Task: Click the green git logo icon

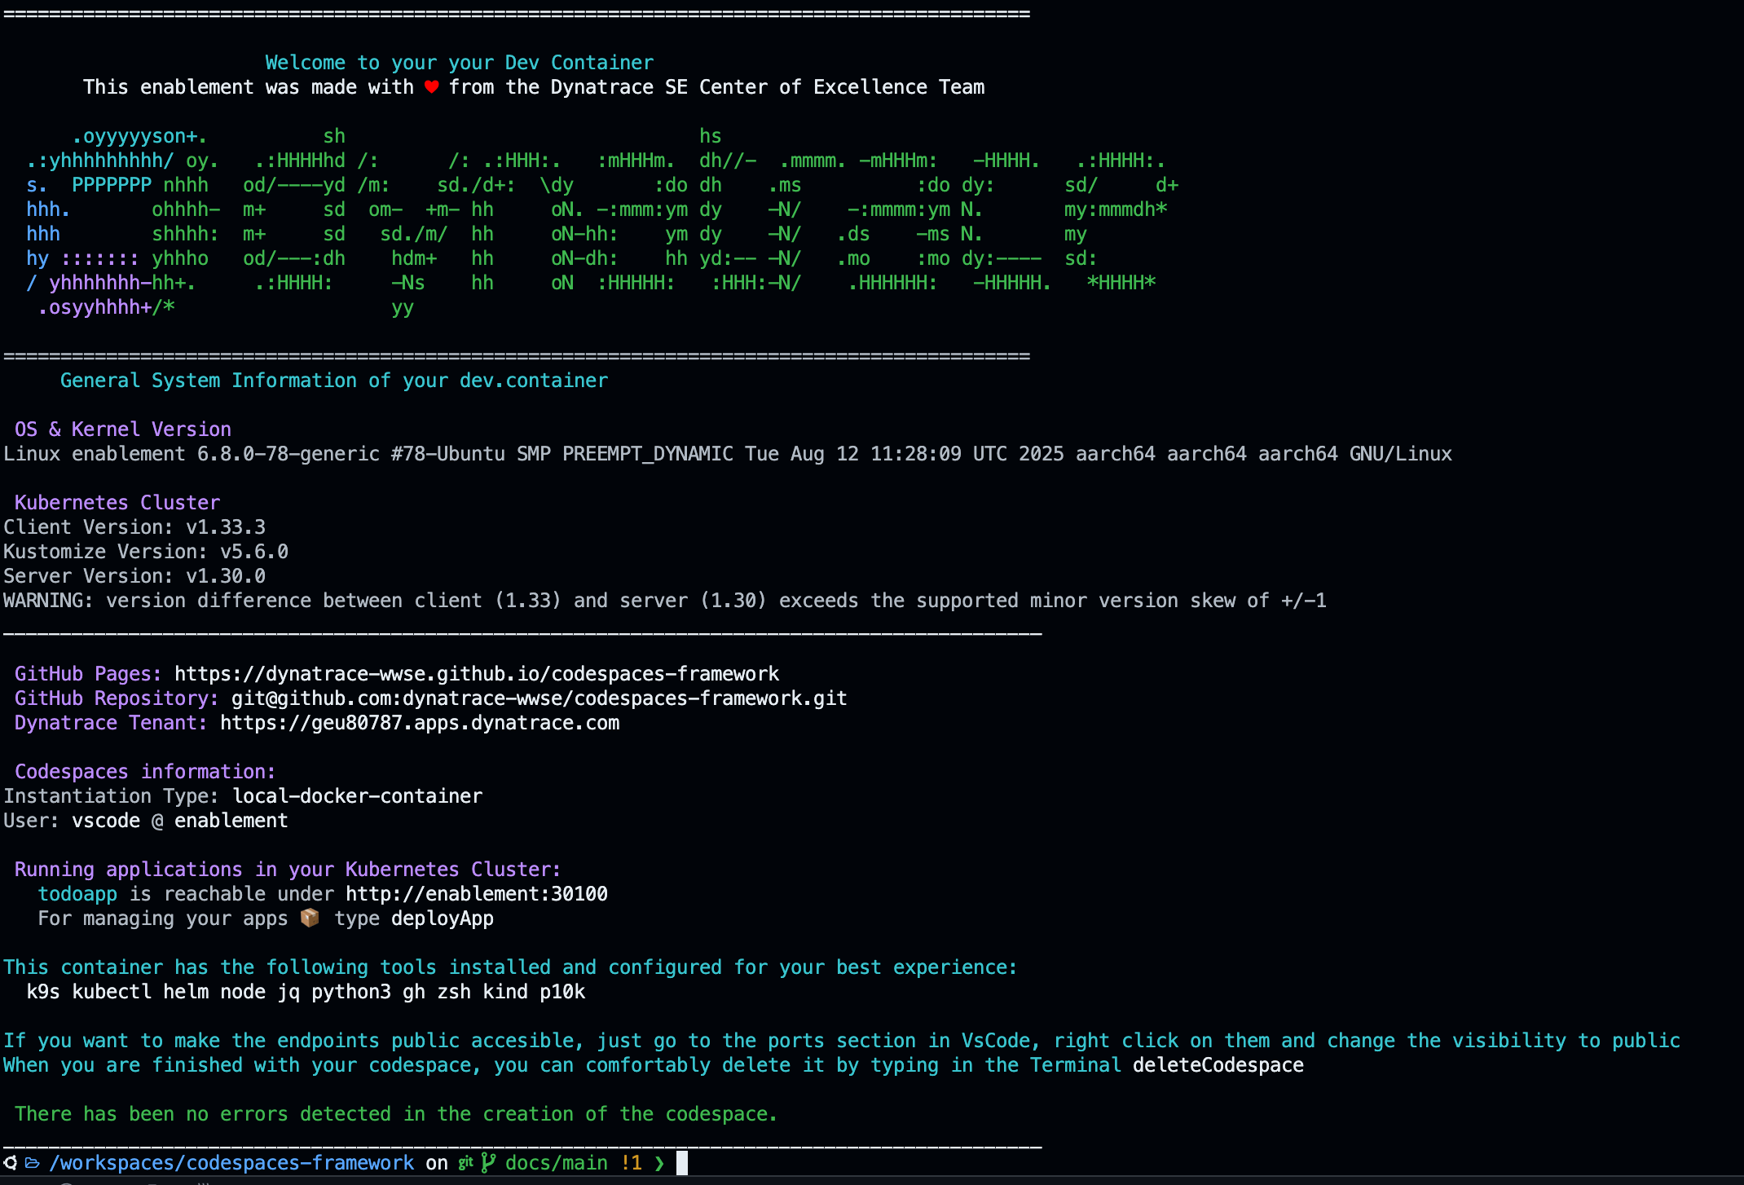Action: pos(465,1163)
